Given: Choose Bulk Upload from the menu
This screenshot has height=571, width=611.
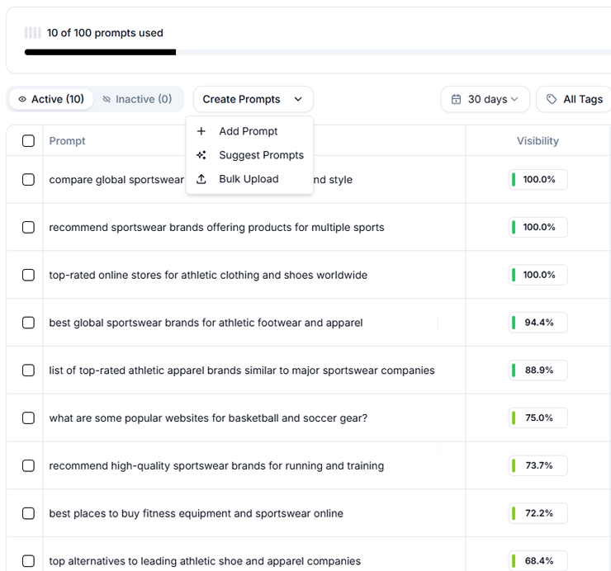Looking at the screenshot, I should (x=249, y=179).
